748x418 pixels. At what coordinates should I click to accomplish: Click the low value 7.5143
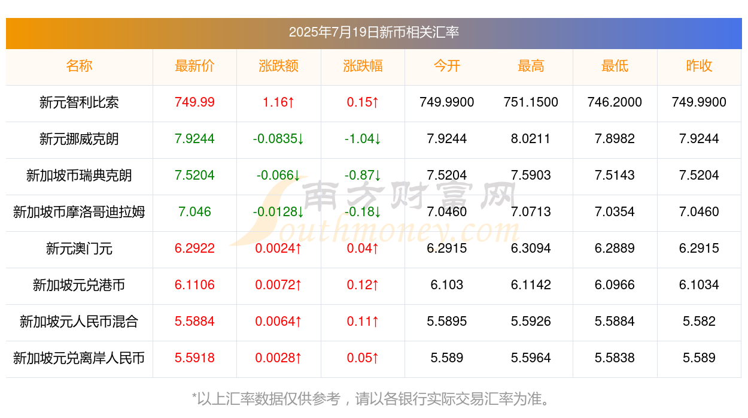pos(615,175)
